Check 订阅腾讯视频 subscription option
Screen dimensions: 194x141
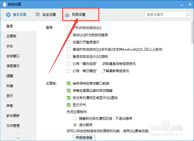point(69,64)
